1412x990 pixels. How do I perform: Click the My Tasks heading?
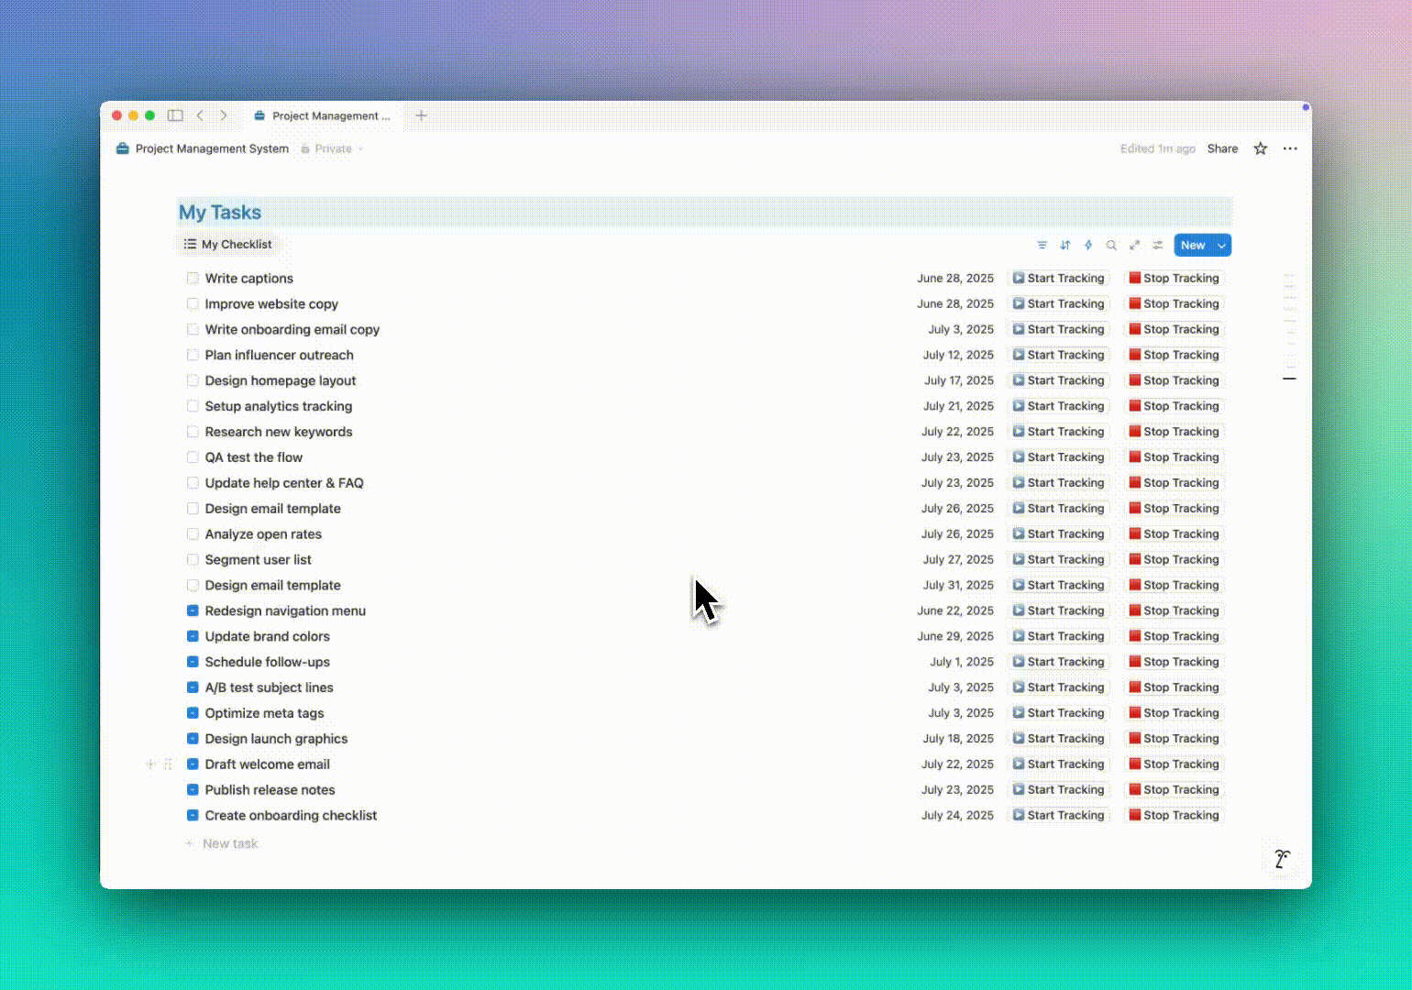220,213
